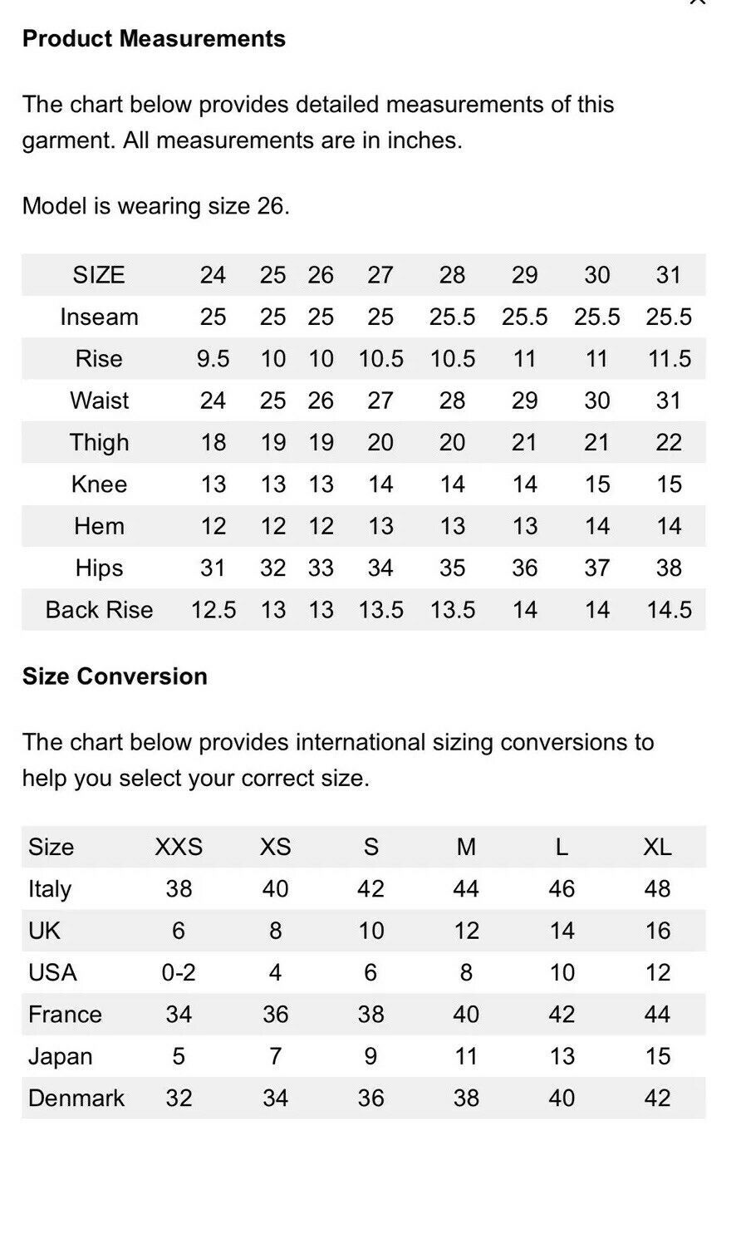Click the XL column header
Screen dimensions: 736x1234
657,847
